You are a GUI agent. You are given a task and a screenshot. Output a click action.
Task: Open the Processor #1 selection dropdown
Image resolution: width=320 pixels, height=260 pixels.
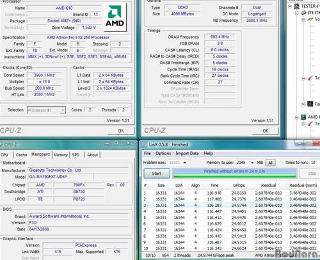[62, 110]
